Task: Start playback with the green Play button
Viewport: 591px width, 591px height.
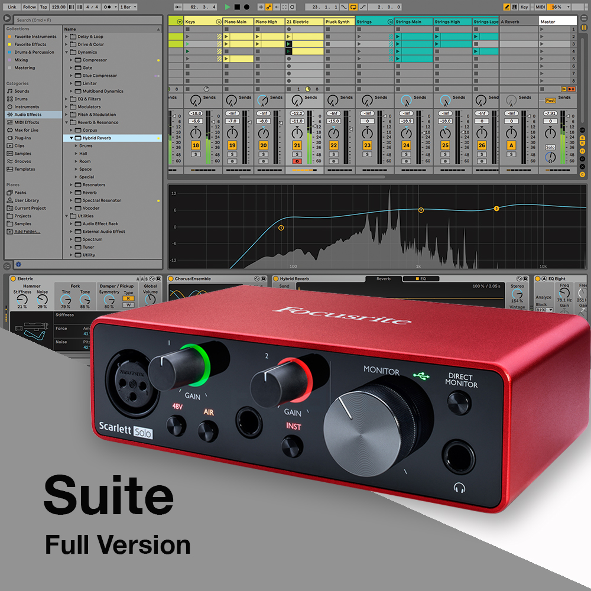Action: (228, 7)
